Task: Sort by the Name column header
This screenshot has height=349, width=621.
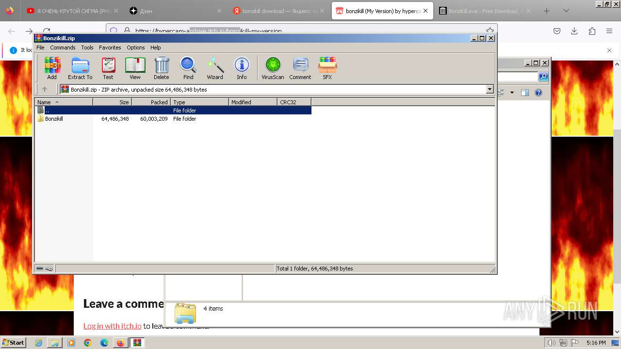Action: tap(64, 102)
